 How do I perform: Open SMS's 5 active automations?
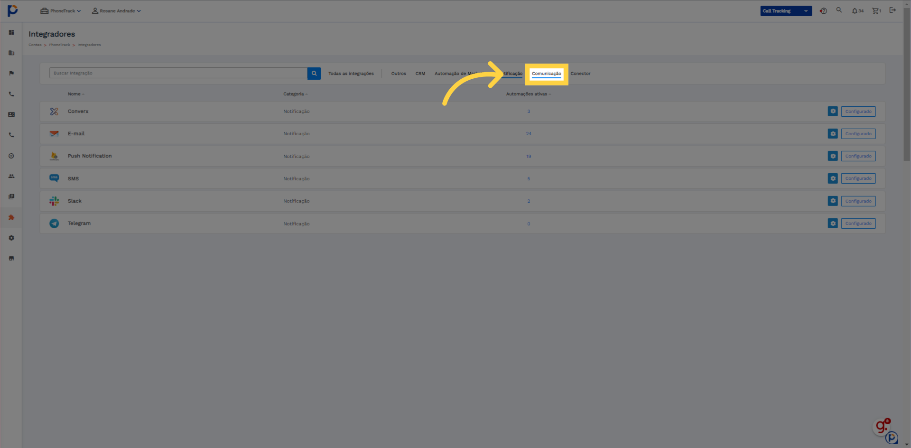pyautogui.click(x=529, y=178)
